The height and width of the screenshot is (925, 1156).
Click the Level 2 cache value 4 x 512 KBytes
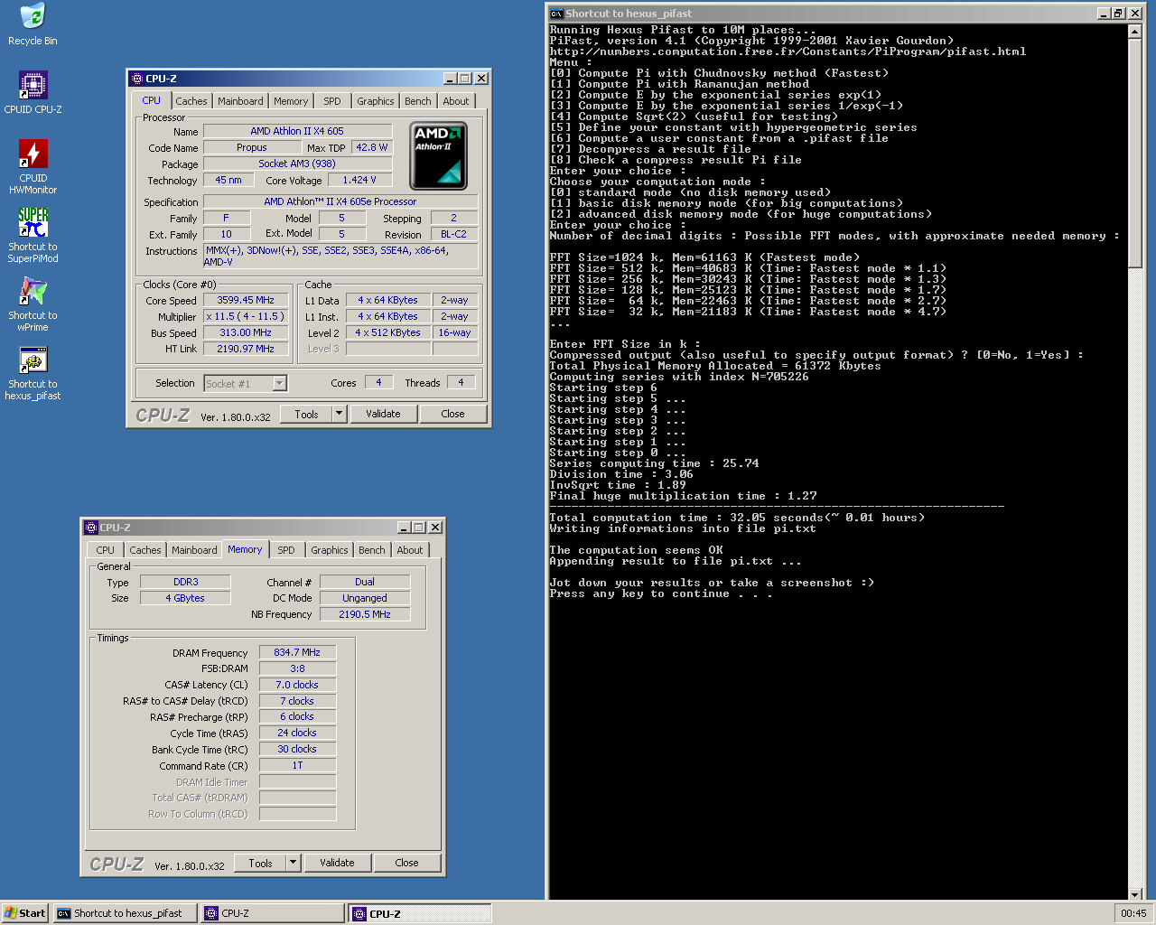387,332
